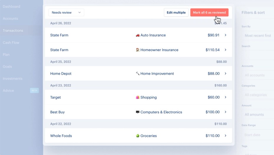Screen dimensions: 274x155
Task: Open the Investments sidebar section
Action: pos(13,79)
